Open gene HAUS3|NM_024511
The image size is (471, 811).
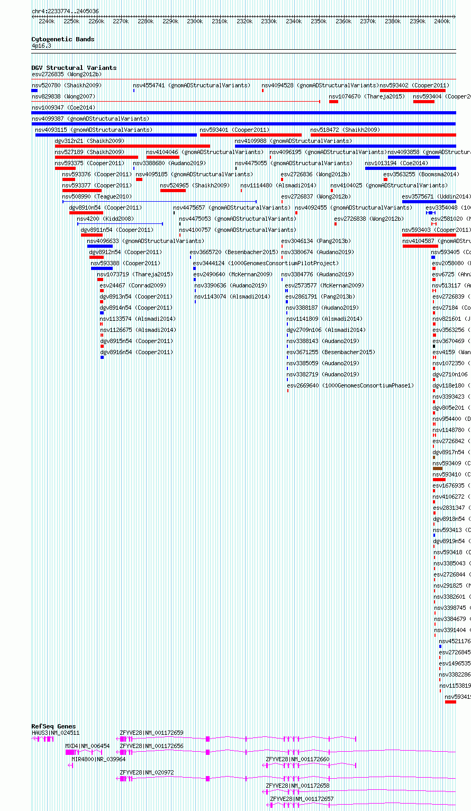56,733
